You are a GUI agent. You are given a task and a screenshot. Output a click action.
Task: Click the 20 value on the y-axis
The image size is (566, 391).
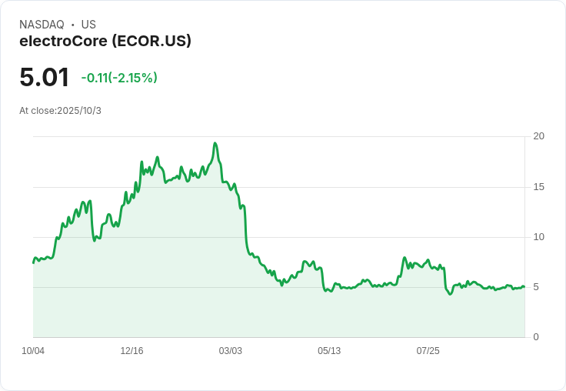tap(538, 136)
